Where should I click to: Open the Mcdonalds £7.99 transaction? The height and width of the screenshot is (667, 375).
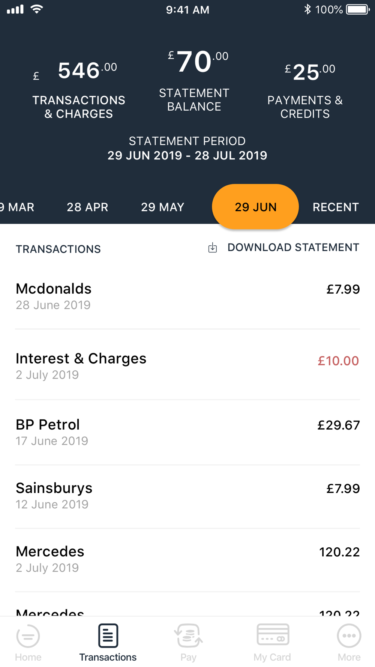(x=187, y=296)
